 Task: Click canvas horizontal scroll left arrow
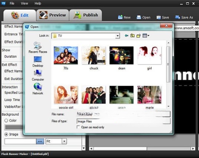91,149
